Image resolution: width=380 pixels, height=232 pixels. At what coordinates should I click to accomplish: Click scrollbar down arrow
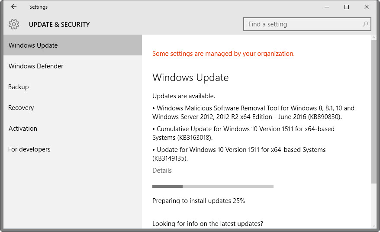click(x=374, y=226)
